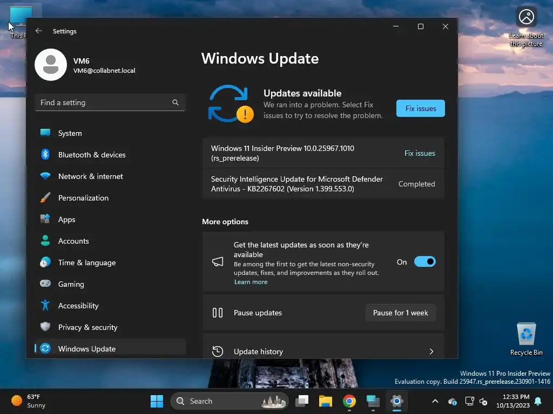Go to Network & internet settings
Screen dimensions: 553x414
click(x=110, y=176)
